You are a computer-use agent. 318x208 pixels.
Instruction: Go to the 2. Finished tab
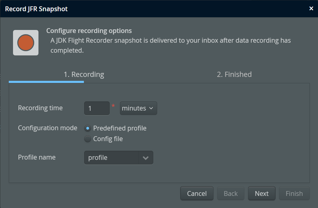tap(234, 74)
